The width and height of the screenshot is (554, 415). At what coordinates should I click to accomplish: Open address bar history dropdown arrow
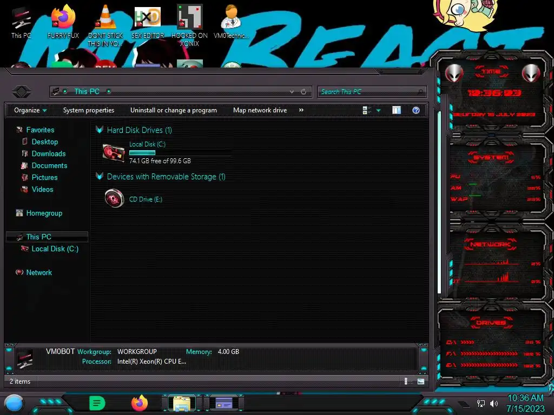pos(292,92)
